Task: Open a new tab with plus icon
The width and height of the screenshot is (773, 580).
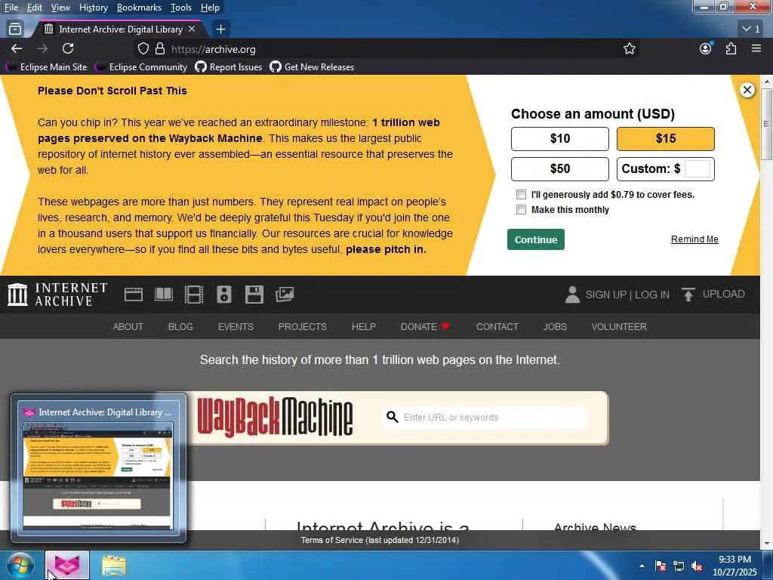Action: [x=221, y=29]
